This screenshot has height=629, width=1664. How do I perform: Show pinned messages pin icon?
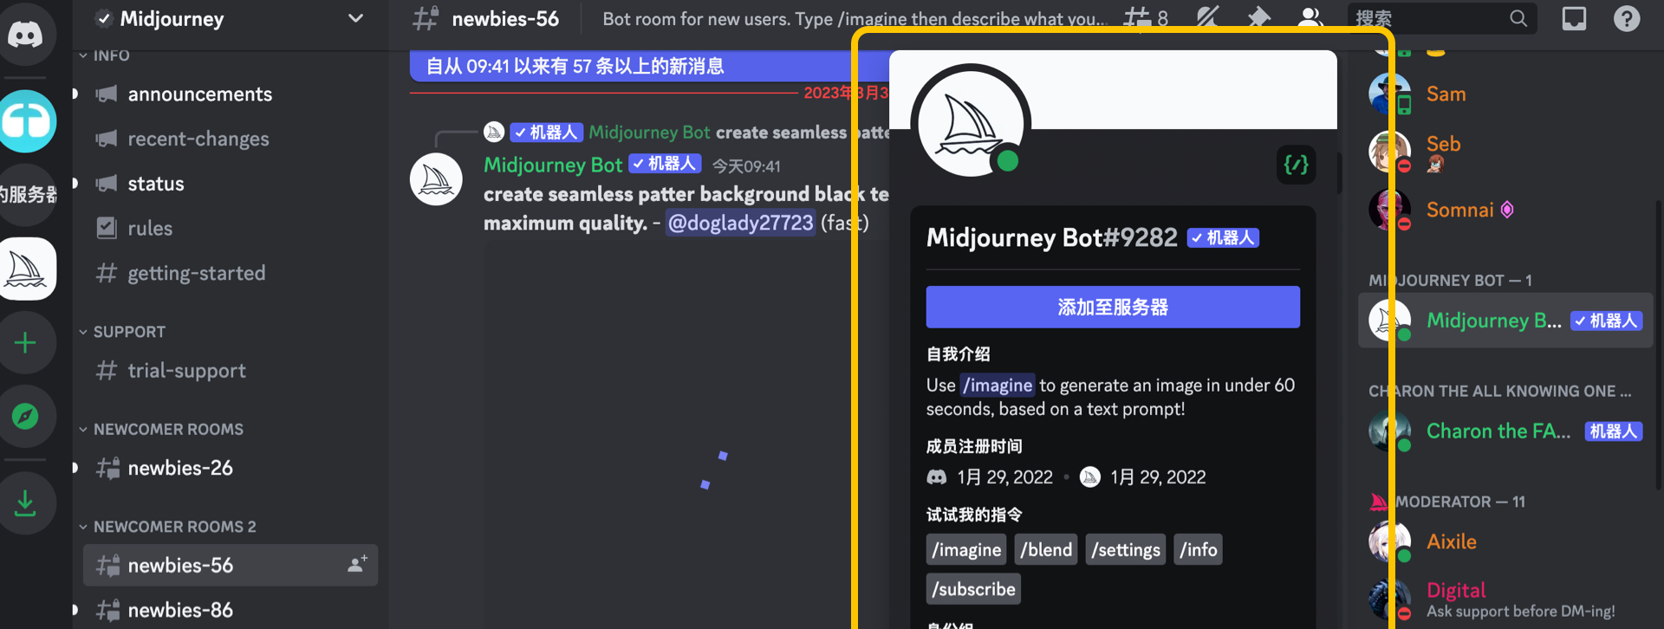tap(1258, 17)
